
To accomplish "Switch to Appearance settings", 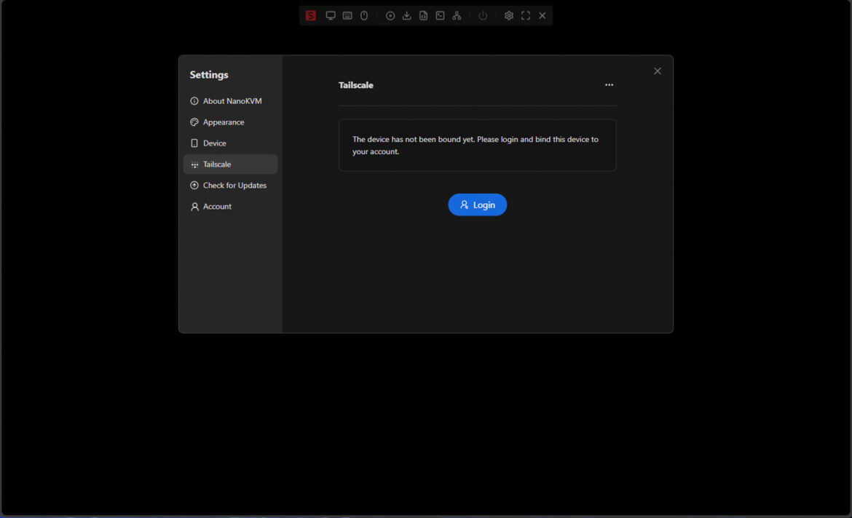I will [230, 122].
